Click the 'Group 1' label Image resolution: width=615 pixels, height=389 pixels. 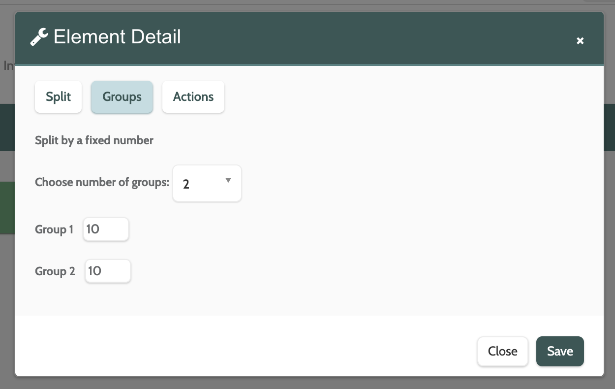pyautogui.click(x=54, y=230)
